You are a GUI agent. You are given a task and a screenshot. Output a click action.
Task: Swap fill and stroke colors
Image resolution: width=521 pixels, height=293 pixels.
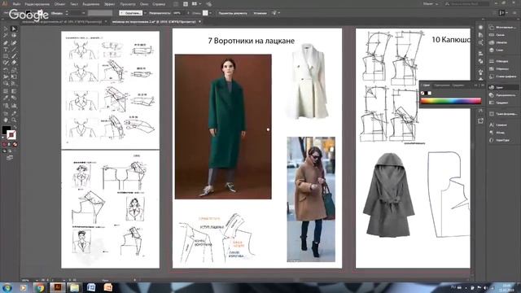coord(15,127)
